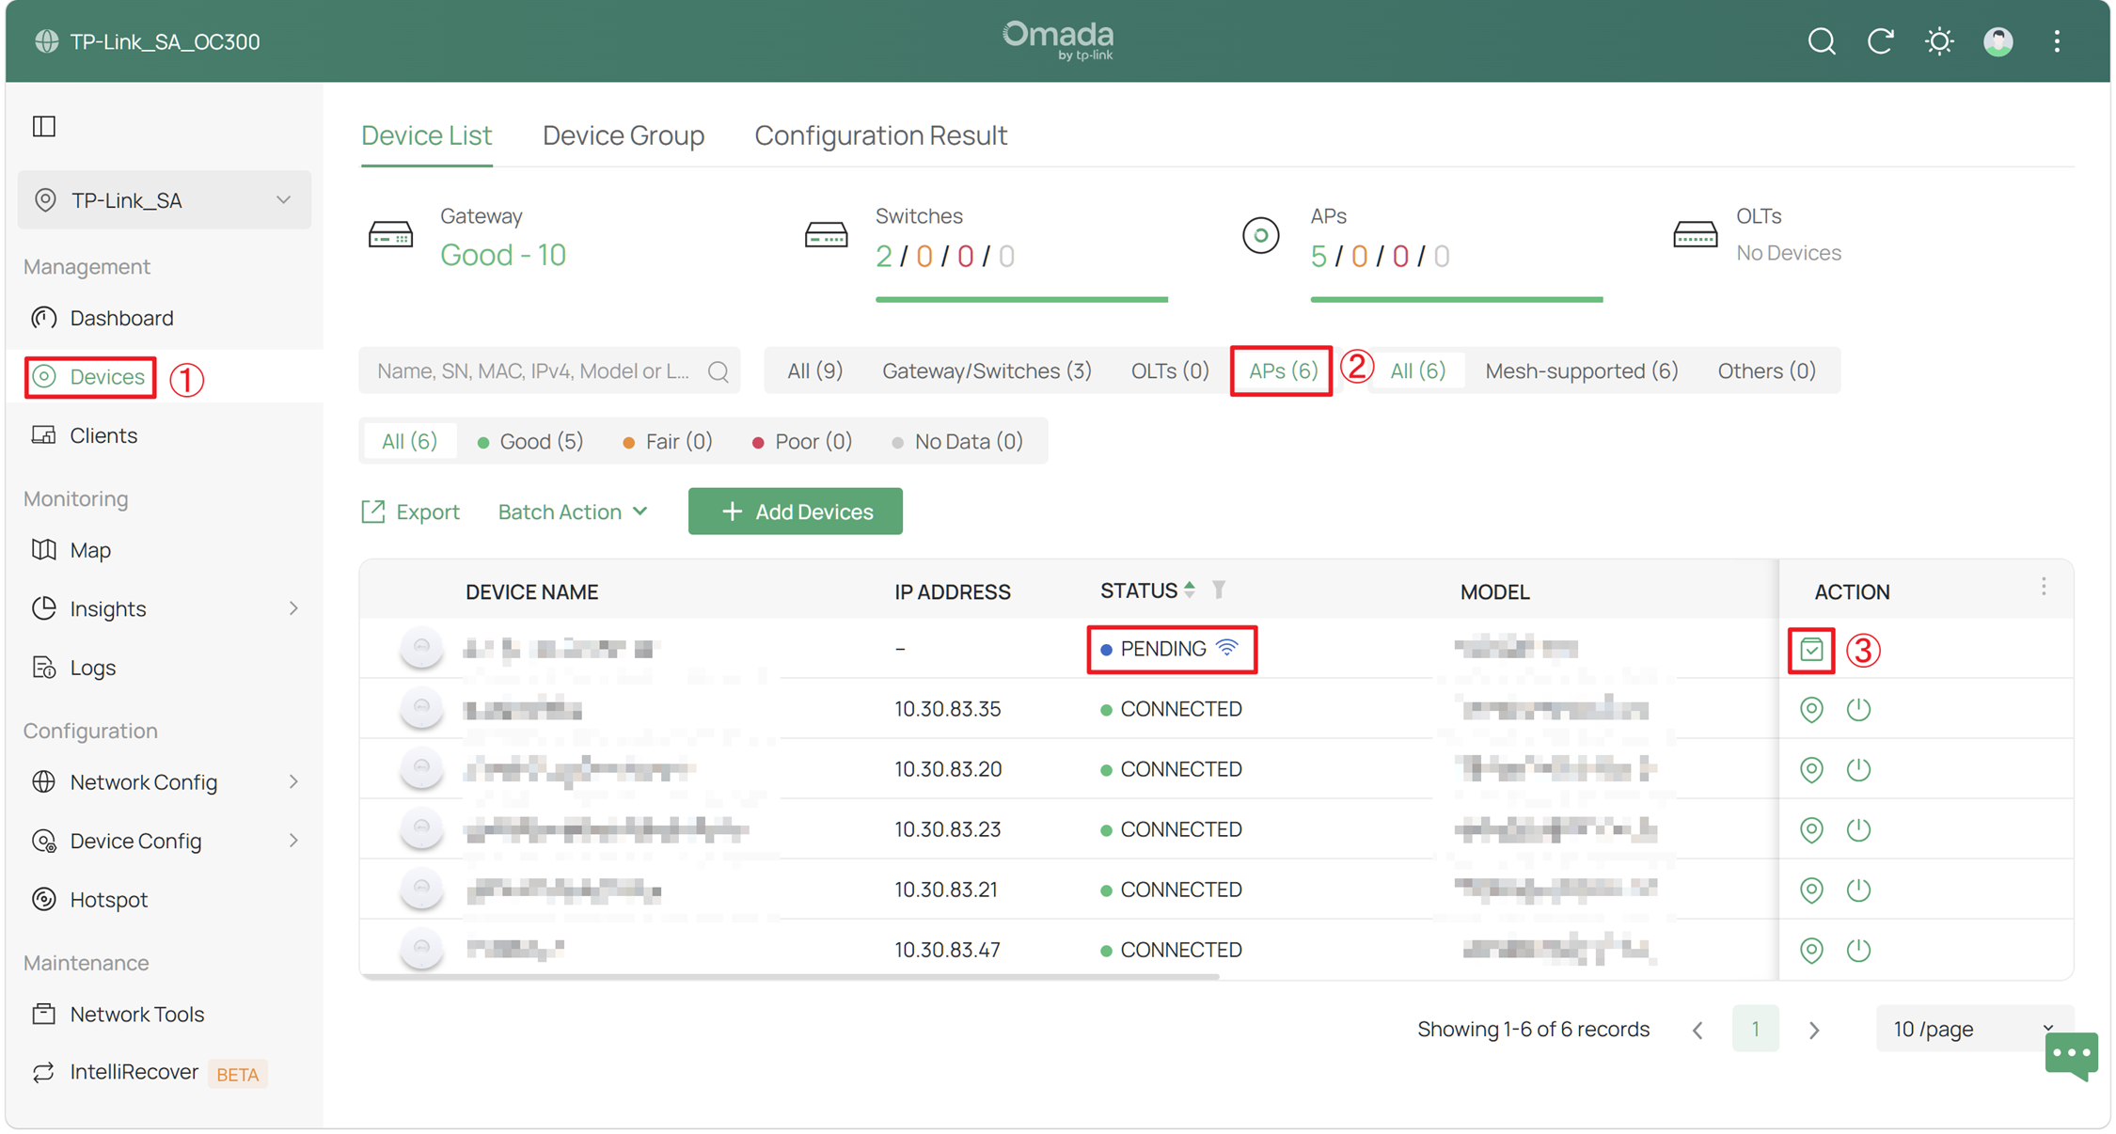Select the Mesh-supported (6) sub-filter
The height and width of the screenshot is (1134, 2116).
point(1582,371)
